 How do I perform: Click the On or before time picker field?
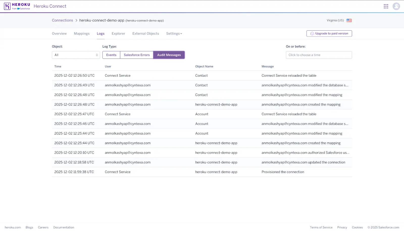click(x=319, y=55)
